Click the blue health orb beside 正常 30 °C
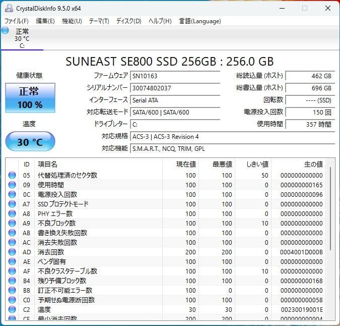This screenshot has width=340, height=326. click(x=5, y=31)
